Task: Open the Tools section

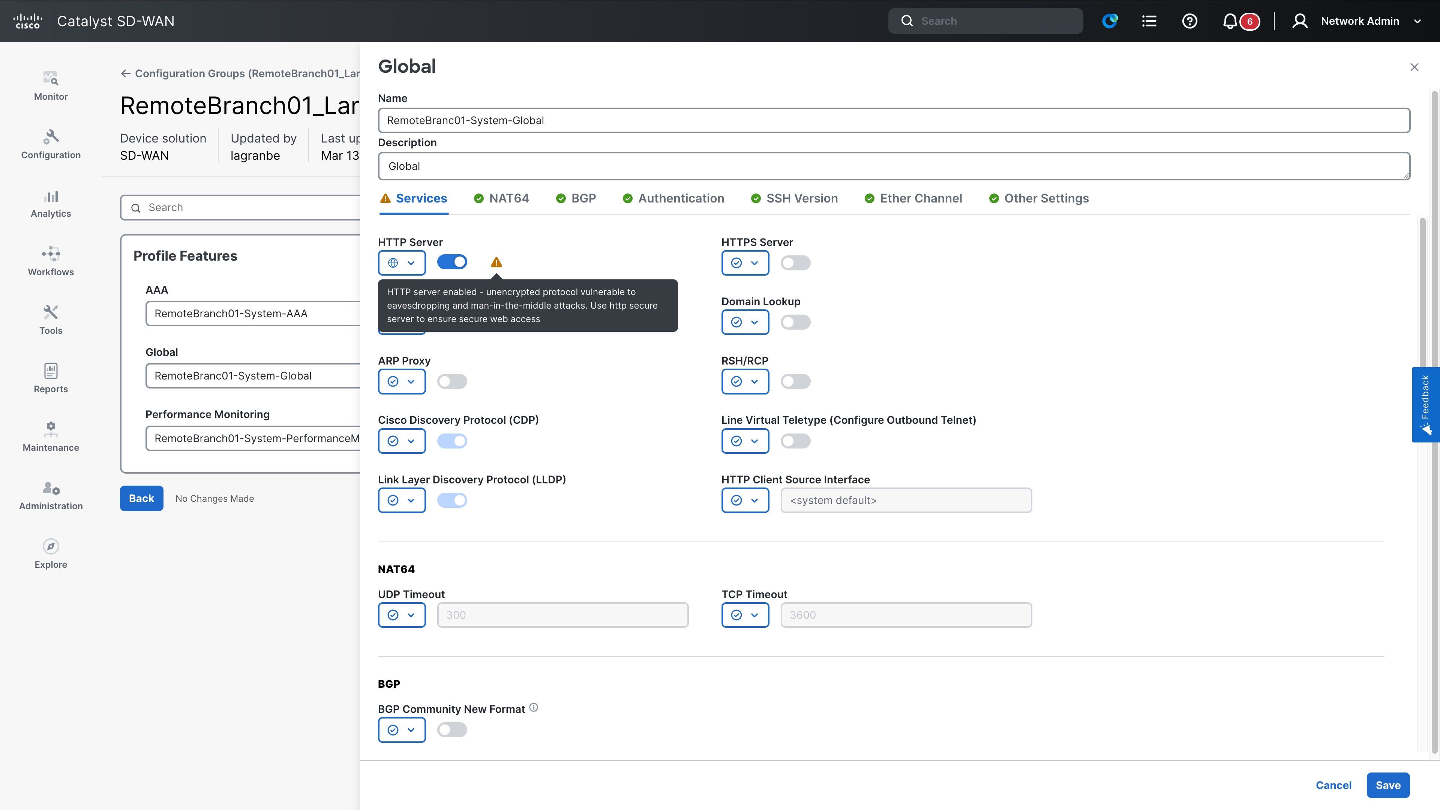Action: click(x=50, y=320)
